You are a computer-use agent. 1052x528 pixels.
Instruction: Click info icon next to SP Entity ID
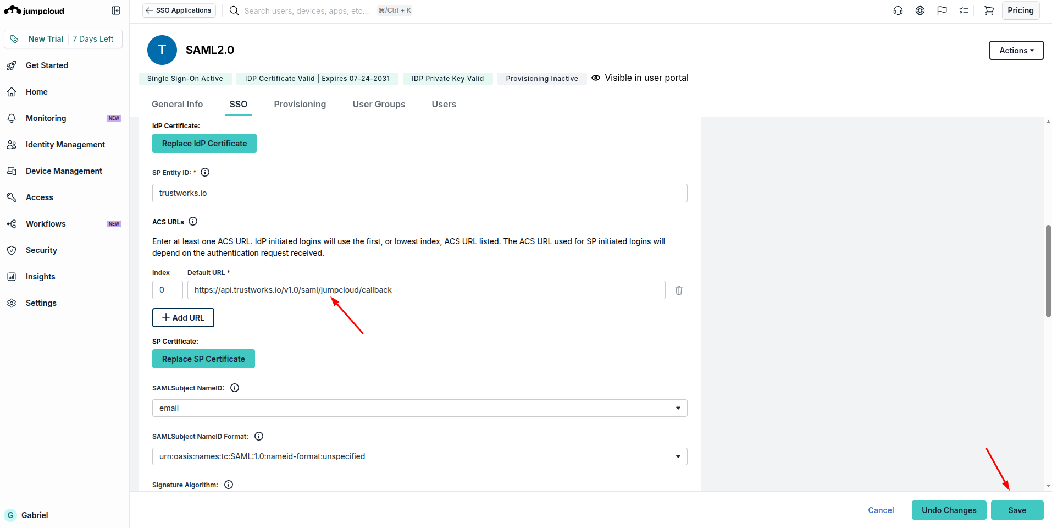205,172
